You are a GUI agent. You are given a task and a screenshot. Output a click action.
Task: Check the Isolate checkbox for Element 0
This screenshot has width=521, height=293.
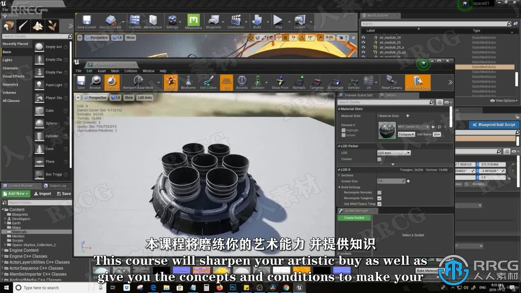[344, 135]
